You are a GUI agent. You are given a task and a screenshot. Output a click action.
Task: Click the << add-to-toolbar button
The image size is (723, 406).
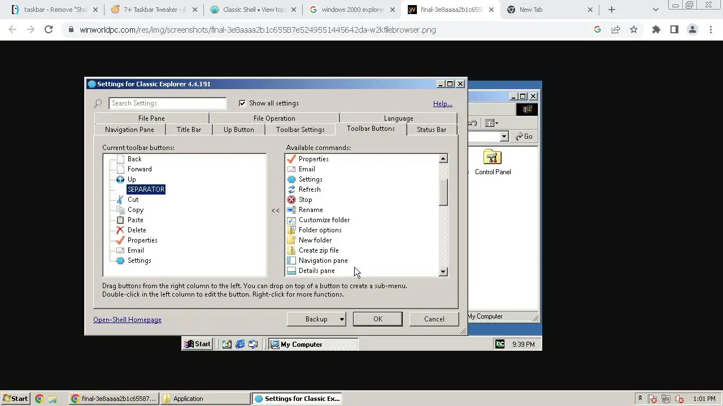click(x=275, y=210)
